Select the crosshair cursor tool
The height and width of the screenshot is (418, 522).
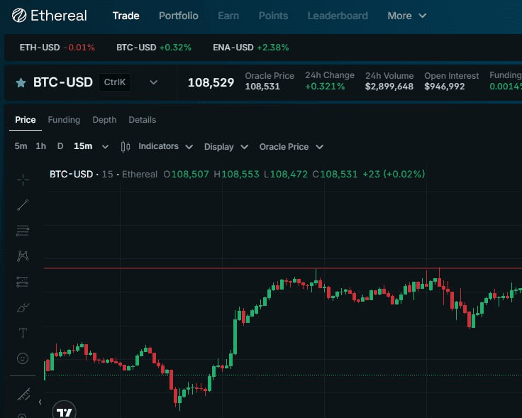tap(23, 180)
